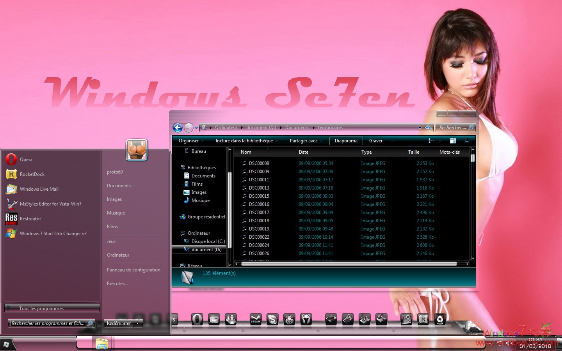Open recent pages dropdown beside forward arrow
The width and height of the screenshot is (562, 351).
point(196,128)
